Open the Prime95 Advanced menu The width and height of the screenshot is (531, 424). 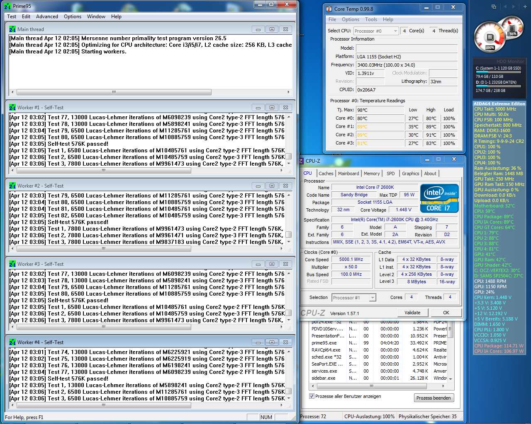point(47,17)
